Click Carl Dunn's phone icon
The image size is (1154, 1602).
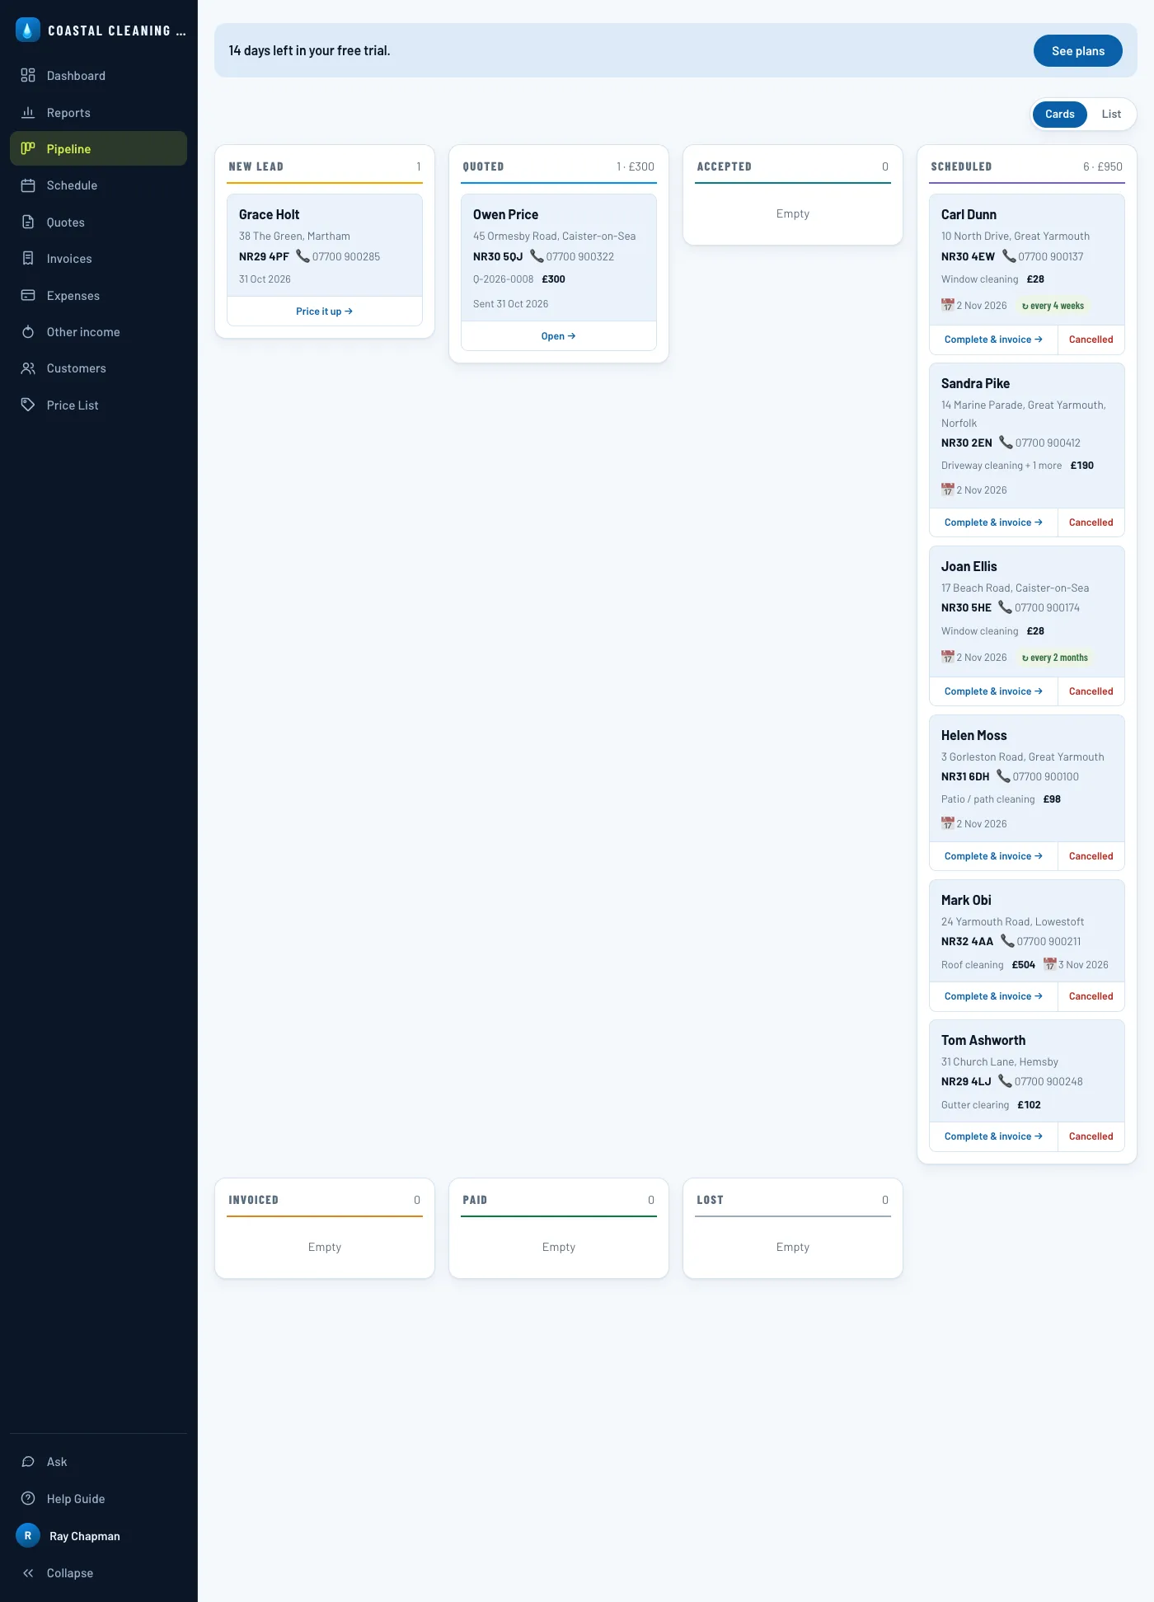click(x=1009, y=256)
